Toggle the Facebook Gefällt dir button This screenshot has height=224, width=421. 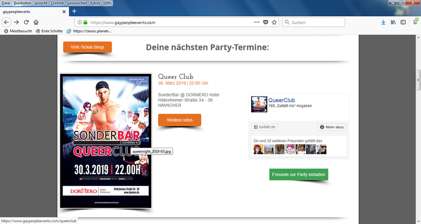point(265,127)
